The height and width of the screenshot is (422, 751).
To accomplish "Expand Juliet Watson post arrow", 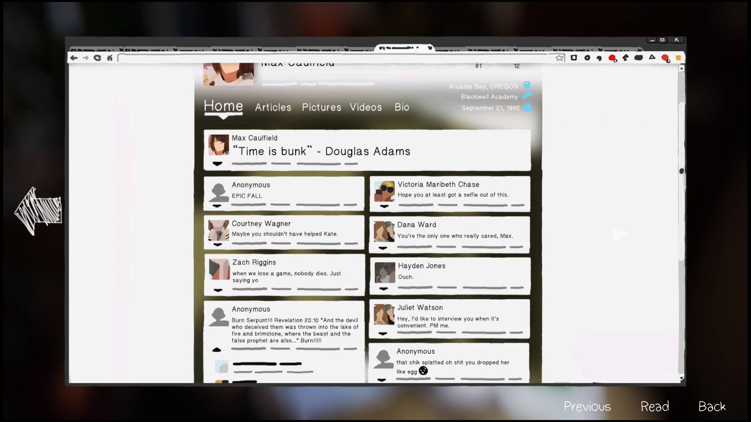I will coord(383,334).
